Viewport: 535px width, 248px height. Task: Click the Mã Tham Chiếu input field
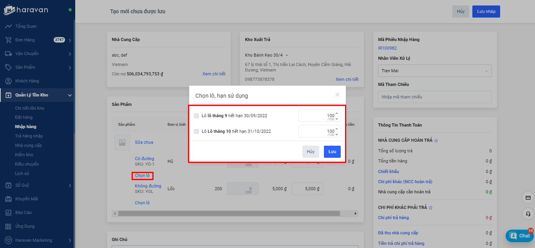point(434,97)
